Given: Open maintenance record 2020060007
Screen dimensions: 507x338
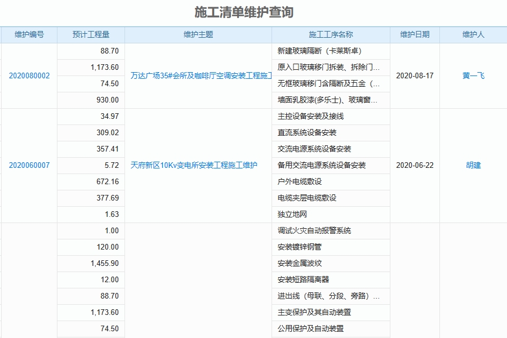Looking at the screenshot, I should point(29,166).
